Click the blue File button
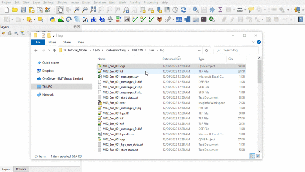 [38, 42]
